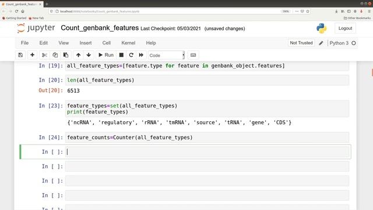Open the Insert menu
This screenshot has height=210, width=373.
(86, 43)
